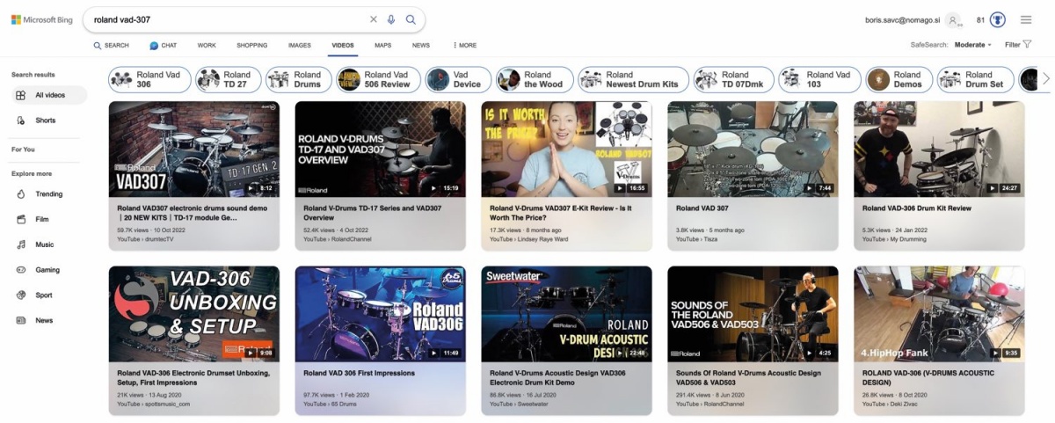
Task: Select the Roland Drums chip
Action: coord(299,80)
